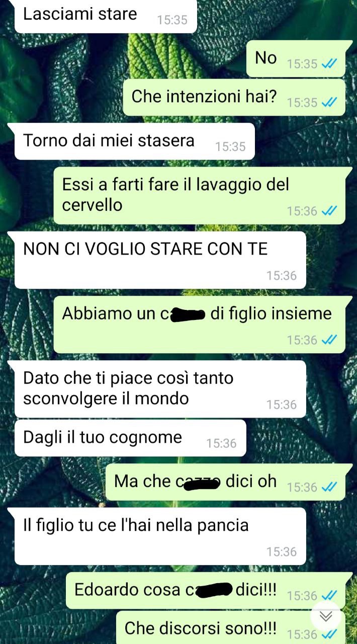The width and height of the screenshot is (357, 644).
Task: Tap read ticks on 'di figlio insieme' message
Action: [329, 340]
